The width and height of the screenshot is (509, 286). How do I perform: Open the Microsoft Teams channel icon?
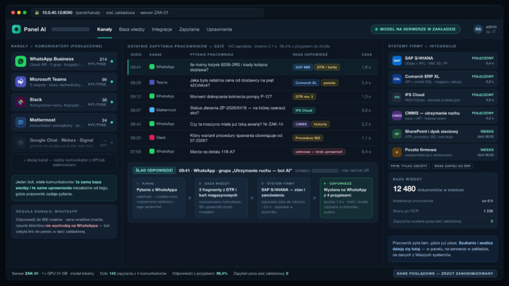tap(21, 81)
